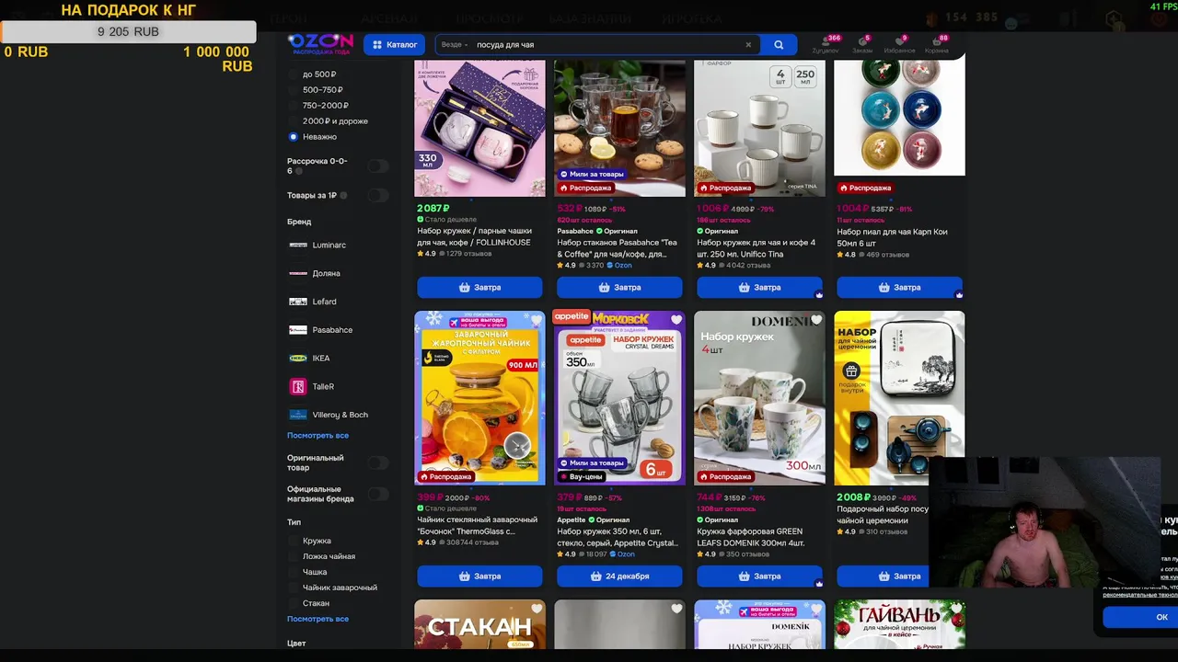Viewport: 1178px width, 662px height.
Task: Pick the Lefard brand filter
Action: click(x=313, y=302)
